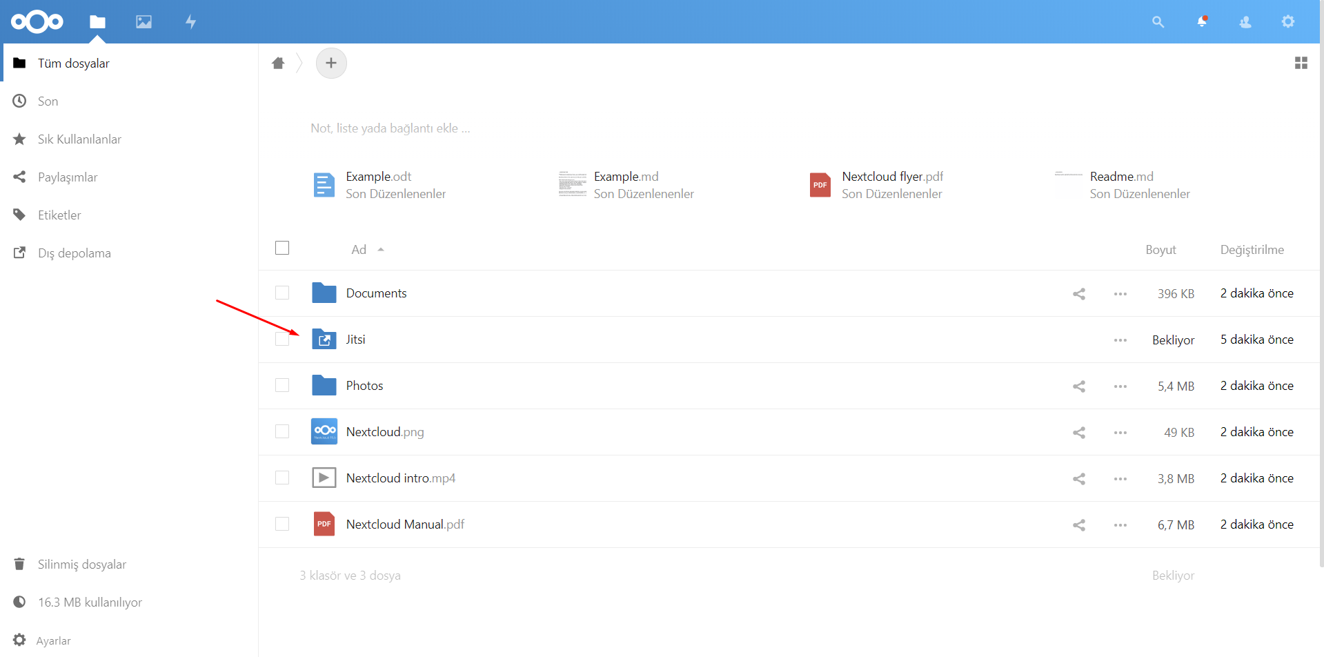Viewport: 1324px width, 657px height.
Task: Open the contacts menu icon
Action: [x=1245, y=22]
